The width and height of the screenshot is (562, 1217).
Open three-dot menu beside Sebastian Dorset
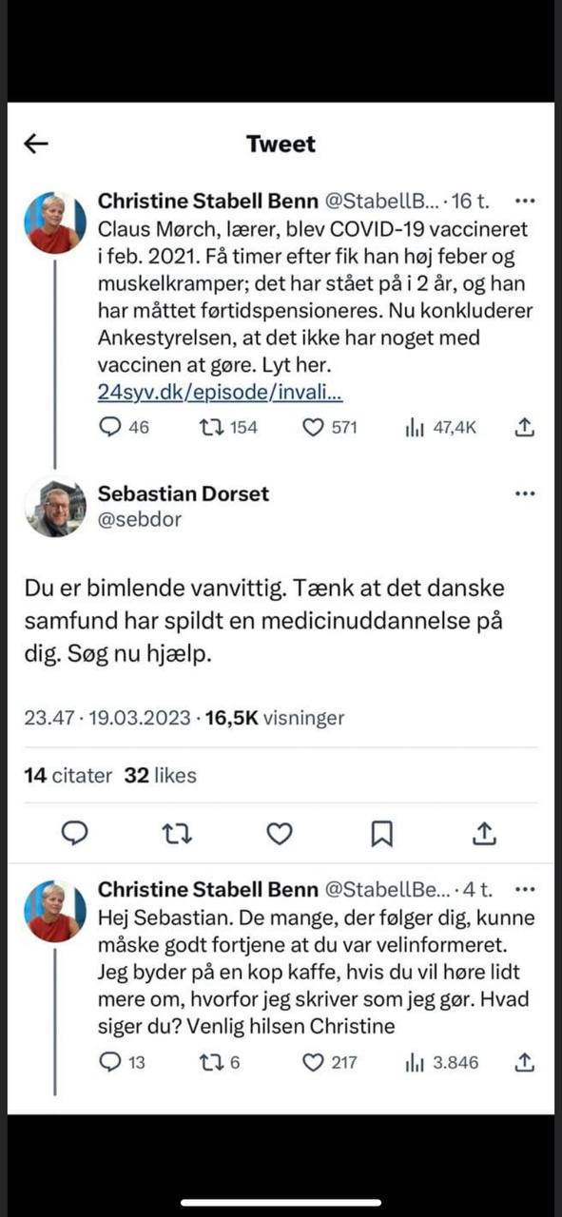pos(525,493)
